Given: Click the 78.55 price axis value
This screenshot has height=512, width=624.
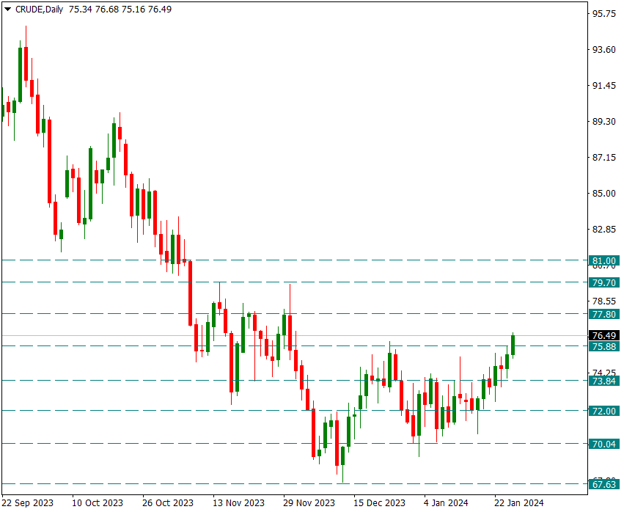Looking at the screenshot, I should coord(604,301).
